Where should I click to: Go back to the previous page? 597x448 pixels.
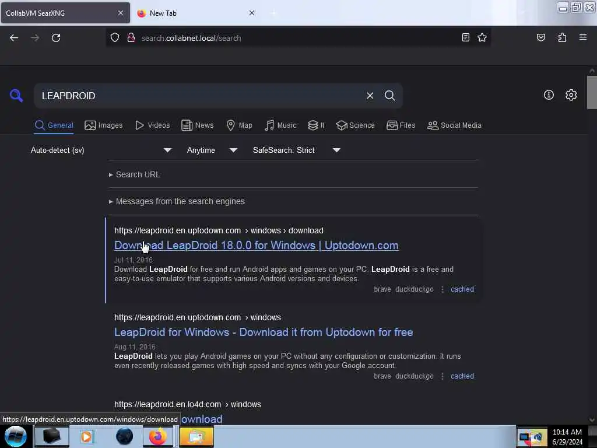14,38
